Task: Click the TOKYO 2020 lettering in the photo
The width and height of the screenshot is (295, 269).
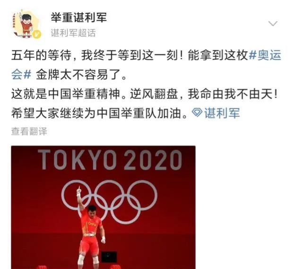Action: 110,160
